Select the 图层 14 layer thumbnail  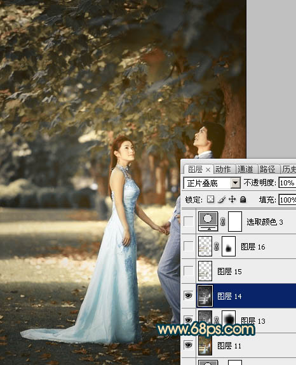click(205, 296)
